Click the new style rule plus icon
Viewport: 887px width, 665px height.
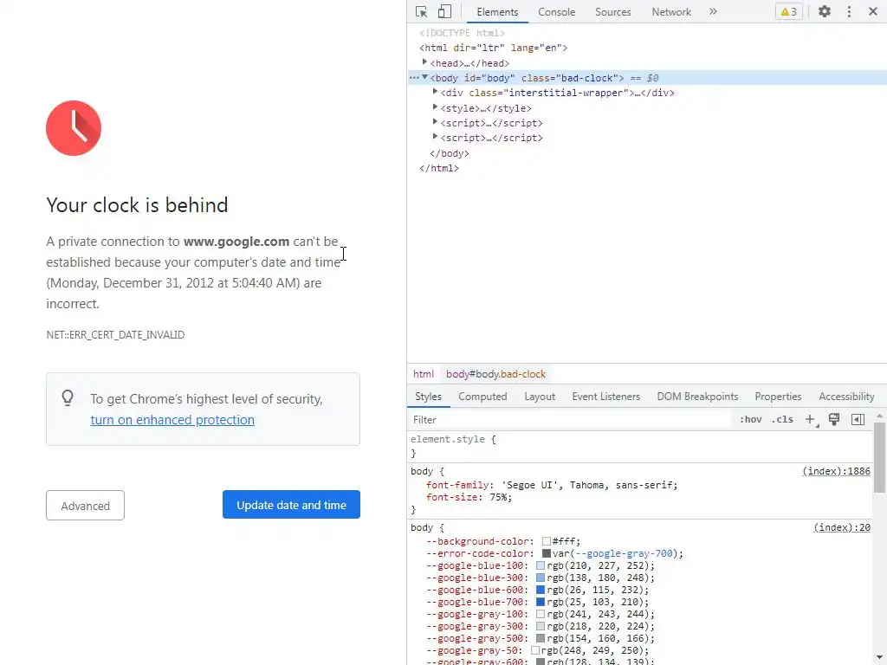coord(811,420)
